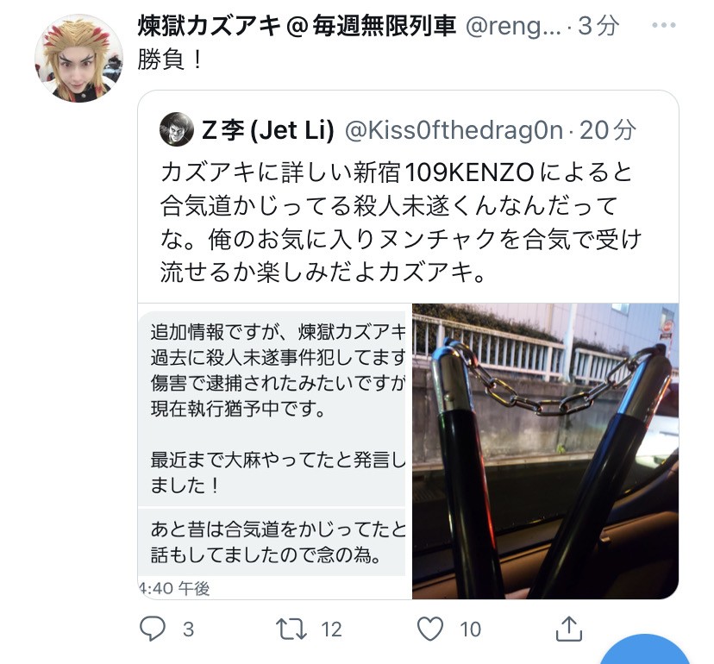Tap the blue compose floating button
Image resolution: width=714 pixels, height=664 pixels.
pos(644,649)
